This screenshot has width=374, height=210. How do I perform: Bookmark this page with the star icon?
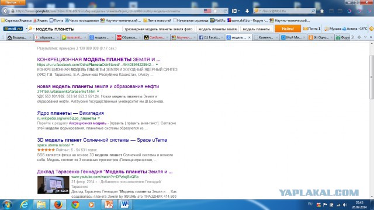[x=216, y=11]
